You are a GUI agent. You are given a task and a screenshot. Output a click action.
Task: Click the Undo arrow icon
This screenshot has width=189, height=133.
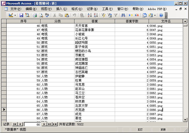tap(74, 15)
